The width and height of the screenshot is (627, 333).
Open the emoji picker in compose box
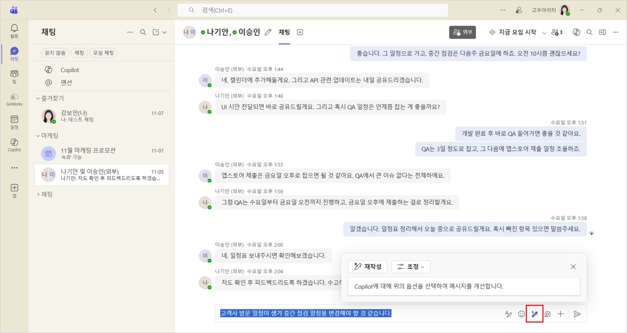(521, 314)
